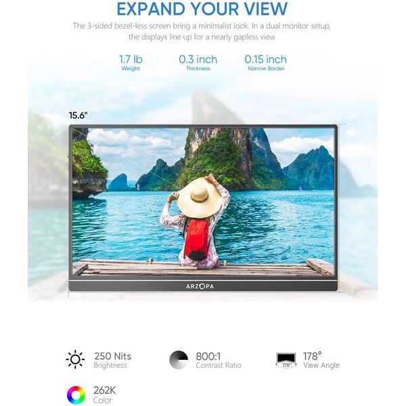
Task: Click the 0.3 inch Thickness spec
Action: [198, 62]
